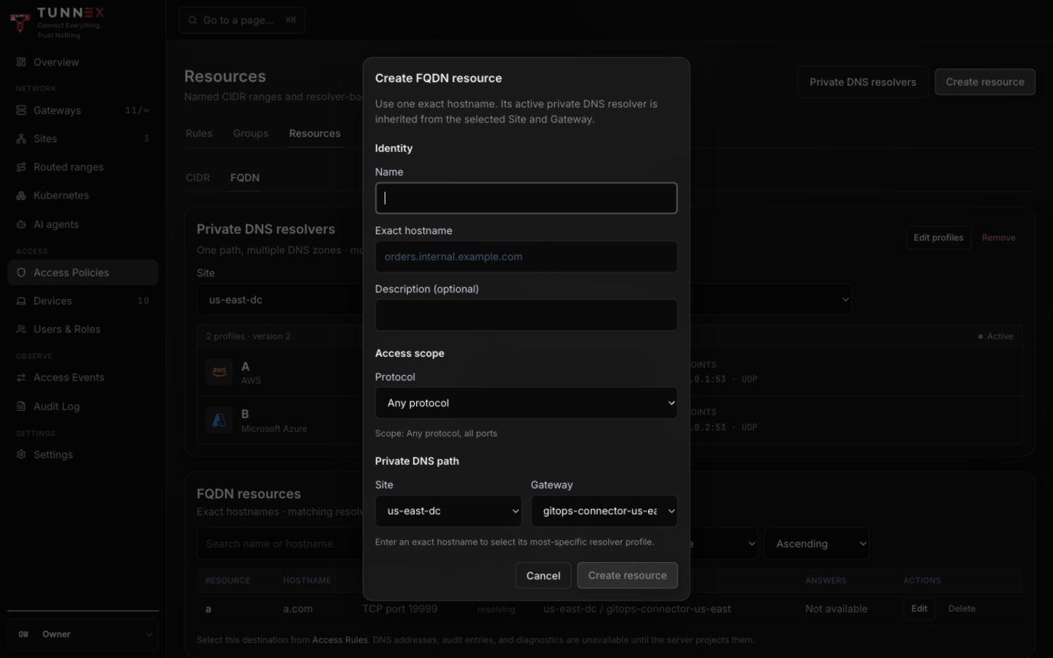1053x658 pixels.
Task: Open the us-east-dc site selector behind dialog
Action: point(280,300)
